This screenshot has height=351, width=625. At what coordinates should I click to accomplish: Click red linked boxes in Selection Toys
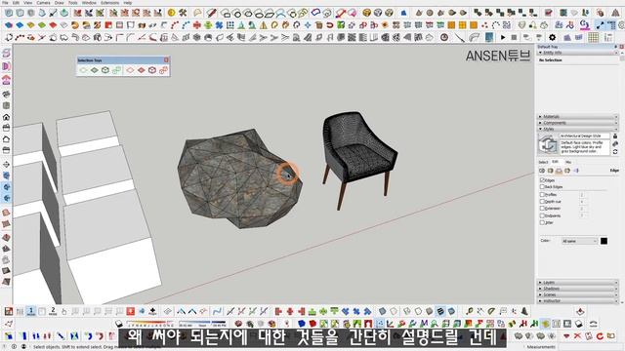[x=163, y=70]
